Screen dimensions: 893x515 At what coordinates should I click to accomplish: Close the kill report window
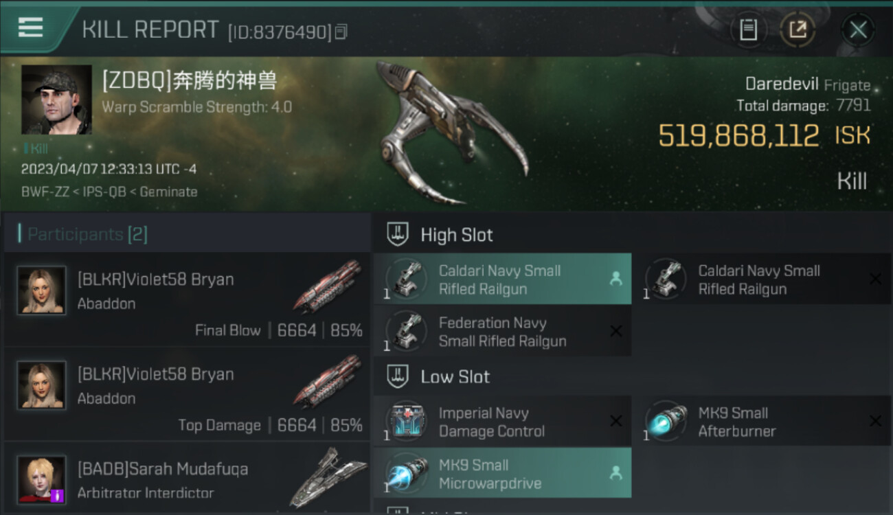[x=858, y=30]
